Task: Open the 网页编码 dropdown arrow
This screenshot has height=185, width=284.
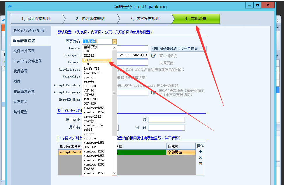Action: click(x=114, y=42)
